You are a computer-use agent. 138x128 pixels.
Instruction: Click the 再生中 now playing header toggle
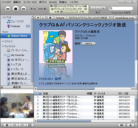pos(17,87)
